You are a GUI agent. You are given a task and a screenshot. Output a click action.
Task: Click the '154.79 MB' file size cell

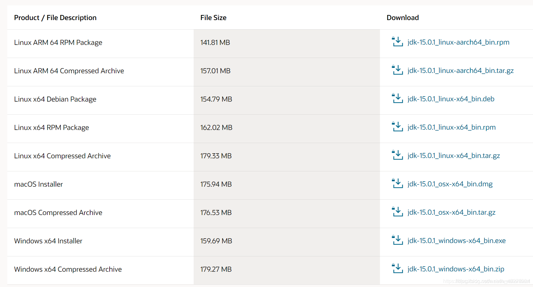287,100
